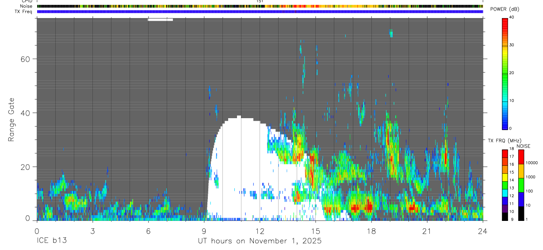Click the TX FRQ color scale bar
543x250 pixels.
pos(505,185)
